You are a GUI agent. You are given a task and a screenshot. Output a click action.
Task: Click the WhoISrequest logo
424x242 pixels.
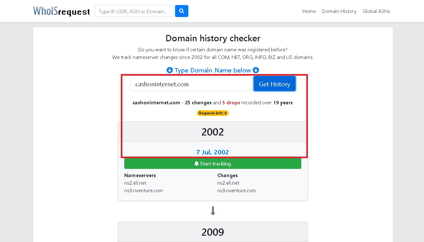pyautogui.click(x=62, y=11)
